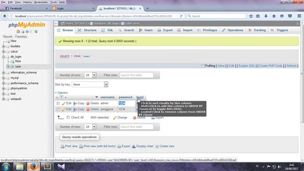Open the Insert tab
The image size is (304, 171).
coord(146,30)
